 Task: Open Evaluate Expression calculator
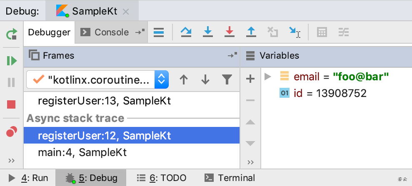click(322, 32)
